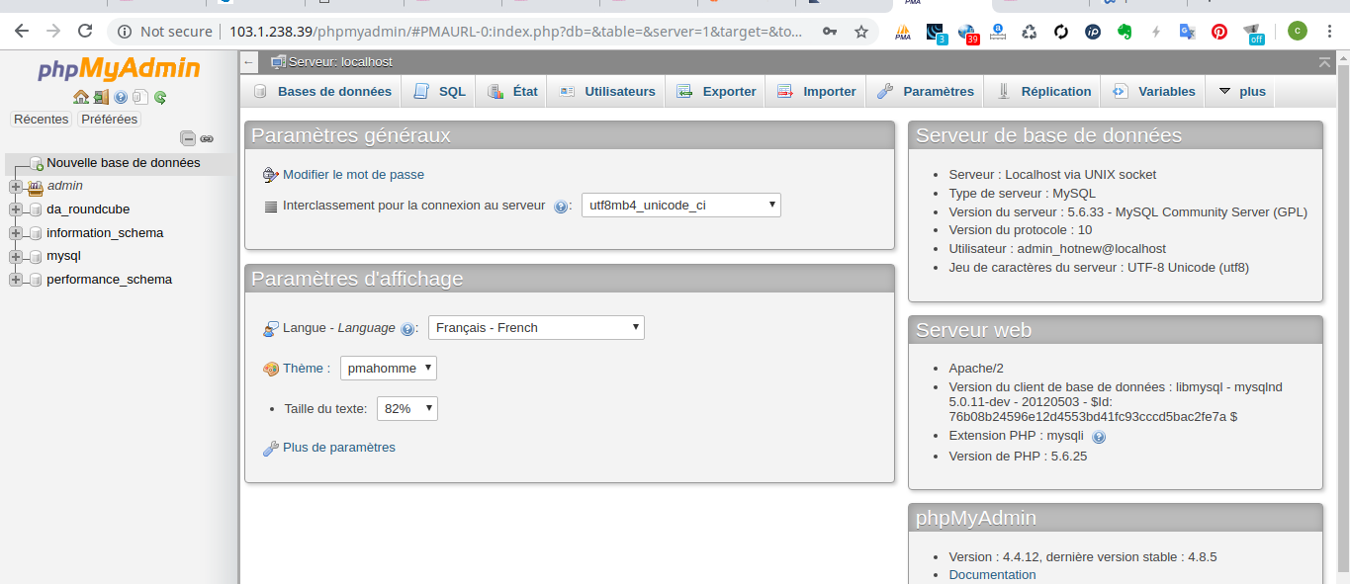Click Modifier le mot de passe link
1350x584 pixels.
coord(353,175)
